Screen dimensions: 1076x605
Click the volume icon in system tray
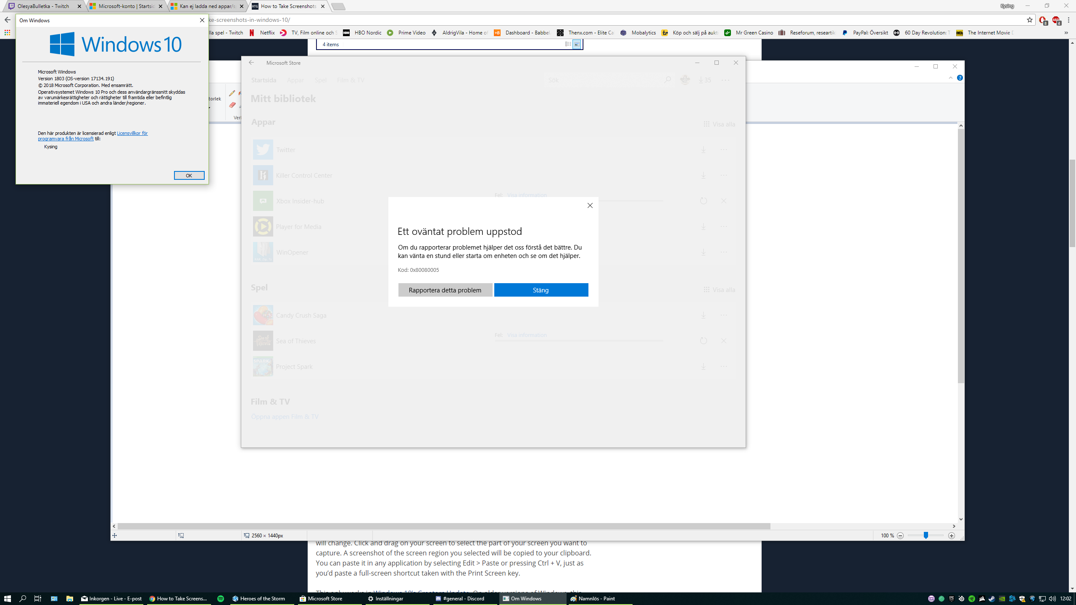[1052, 599]
